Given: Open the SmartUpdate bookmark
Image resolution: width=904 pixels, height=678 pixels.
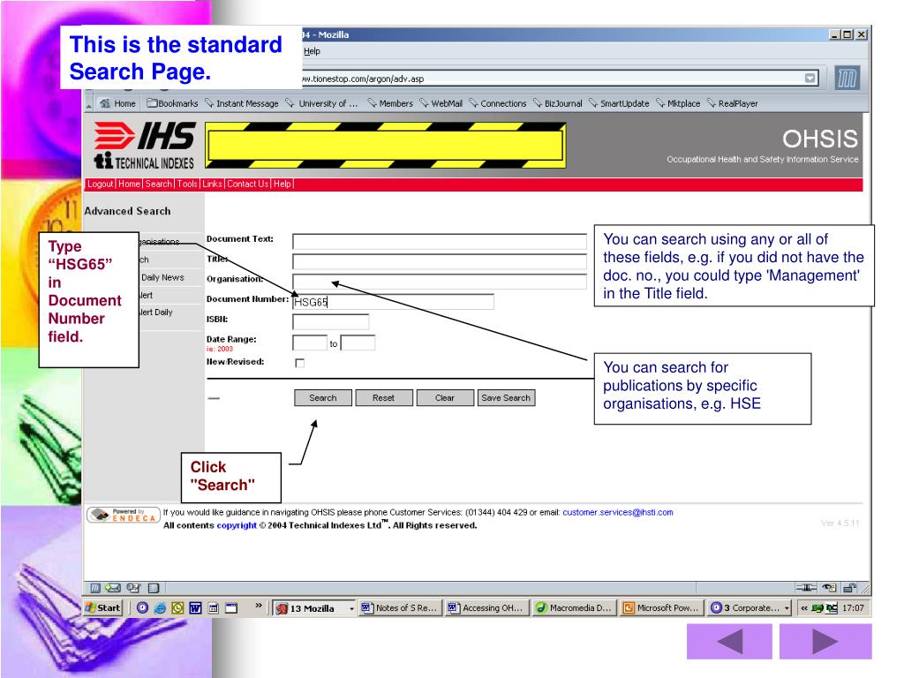Looking at the screenshot, I should pyautogui.click(x=619, y=103).
